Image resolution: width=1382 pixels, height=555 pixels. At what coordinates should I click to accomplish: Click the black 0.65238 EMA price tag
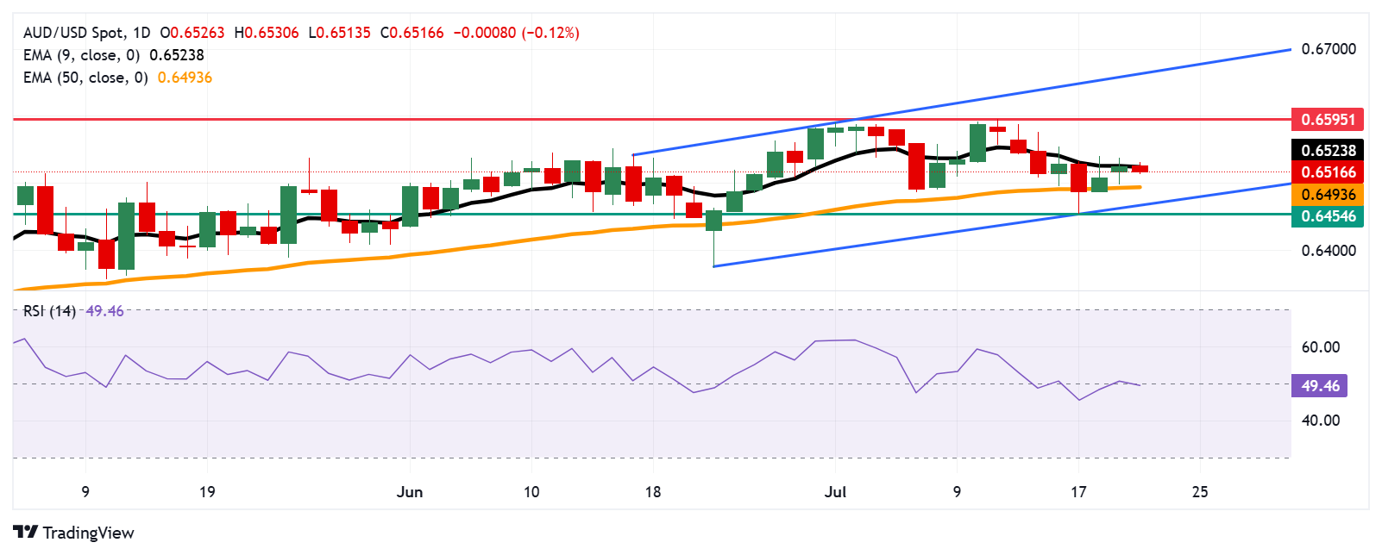click(1328, 150)
